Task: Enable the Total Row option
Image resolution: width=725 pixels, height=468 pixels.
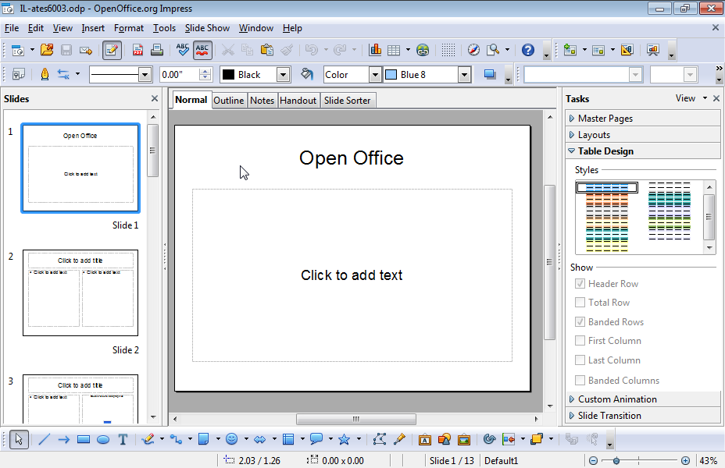Action: coord(580,302)
